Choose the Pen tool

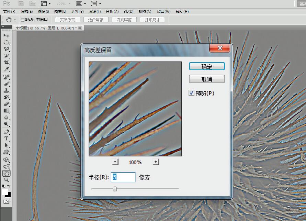(6, 132)
